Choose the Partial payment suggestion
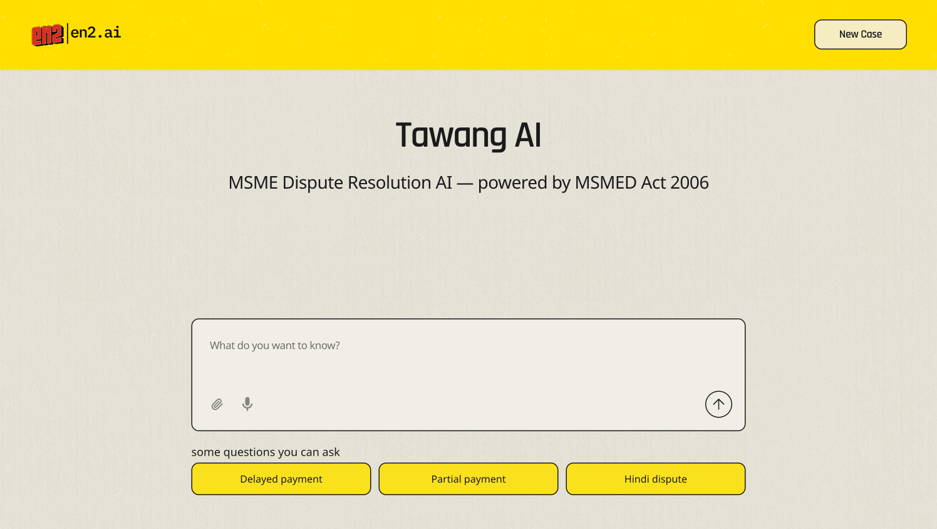This screenshot has height=529, width=937. click(468, 478)
